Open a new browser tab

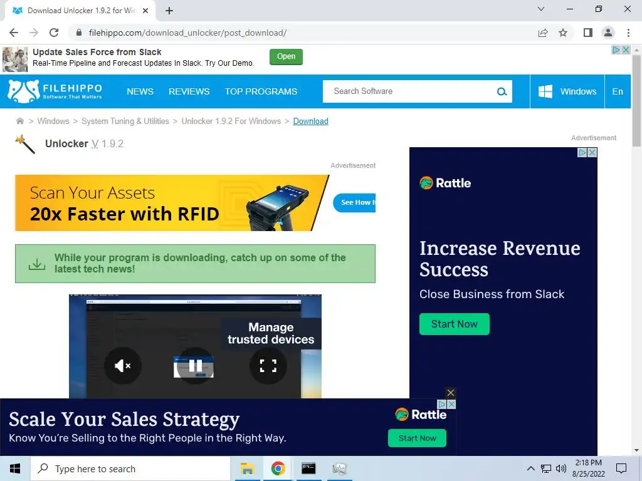169,11
